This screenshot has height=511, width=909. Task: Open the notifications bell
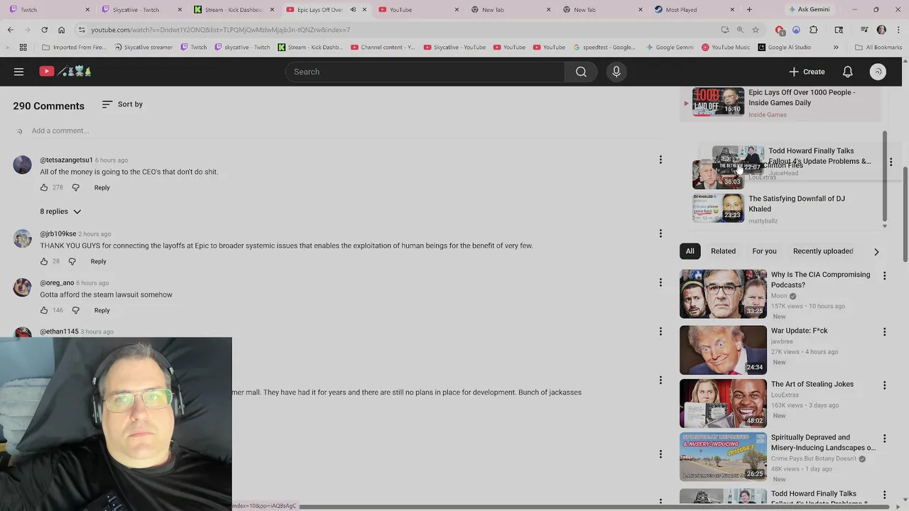(847, 72)
